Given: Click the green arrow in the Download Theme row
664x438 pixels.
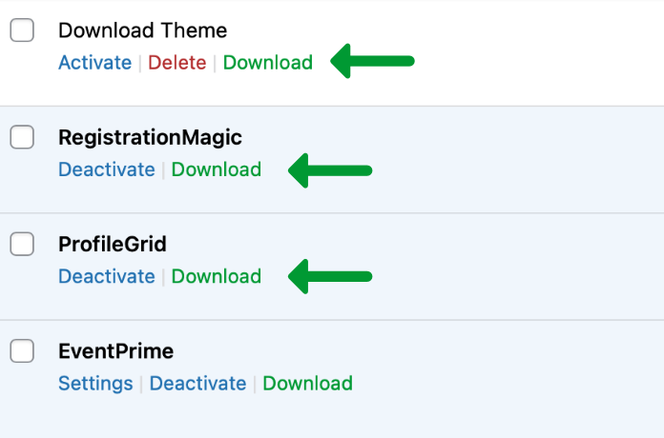Looking at the screenshot, I should click(372, 62).
